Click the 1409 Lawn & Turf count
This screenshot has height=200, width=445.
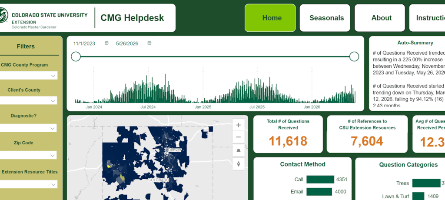pos(433,196)
